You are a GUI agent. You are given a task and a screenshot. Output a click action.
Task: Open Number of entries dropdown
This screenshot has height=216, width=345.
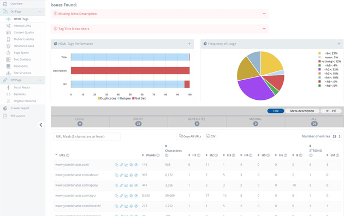[x=336, y=136]
